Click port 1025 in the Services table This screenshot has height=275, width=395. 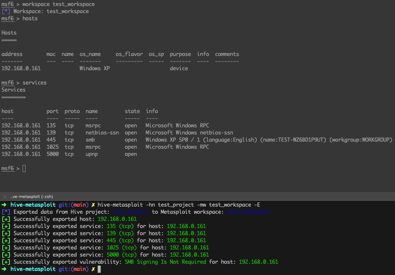[52, 147]
